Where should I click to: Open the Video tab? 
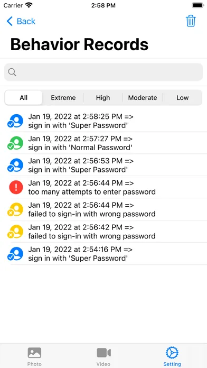(x=103, y=356)
